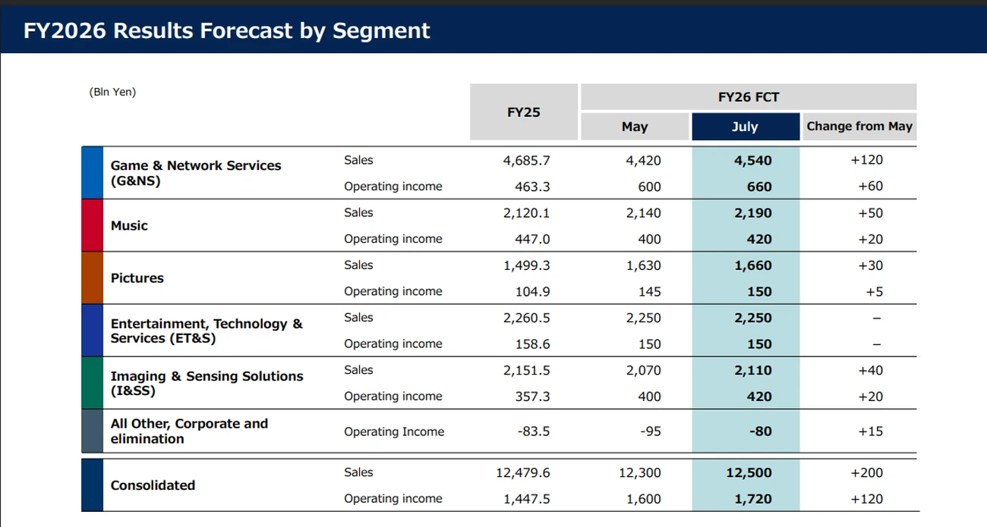Click Pictures FY25 sales value 1,499.3

click(526, 265)
